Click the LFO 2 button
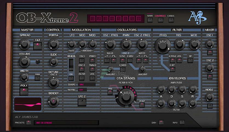 82,103
